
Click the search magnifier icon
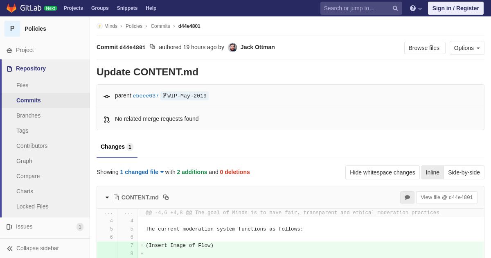point(395,8)
